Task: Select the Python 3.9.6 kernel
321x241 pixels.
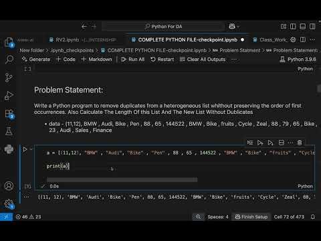Action: pyautogui.click(x=298, y=60)
